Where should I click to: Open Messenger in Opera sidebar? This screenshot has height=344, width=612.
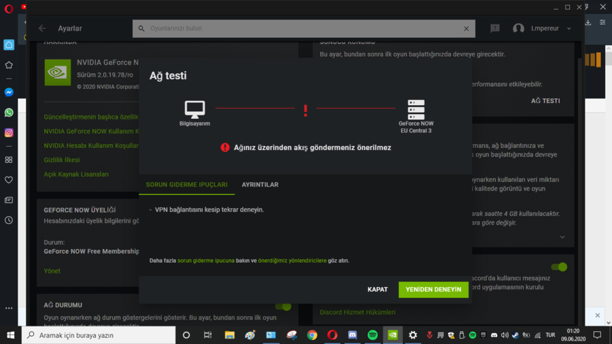pos(9,92)
